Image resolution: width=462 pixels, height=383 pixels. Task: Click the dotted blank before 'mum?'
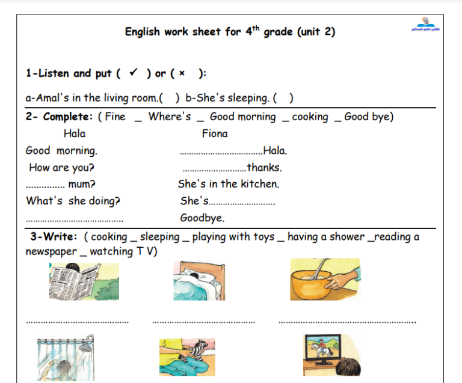(x=45, y=186)
